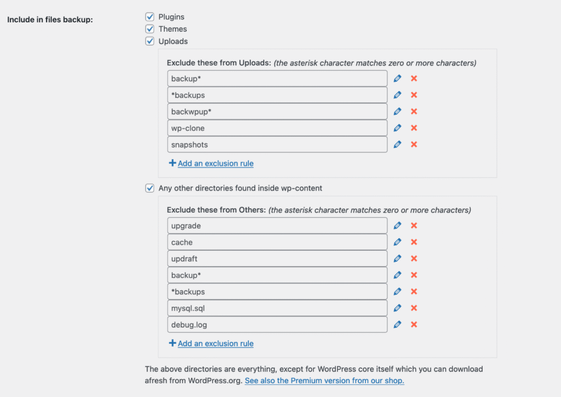
Task: Uncheck Any other directories inside wp-content
Action: (x=150, y=188)
